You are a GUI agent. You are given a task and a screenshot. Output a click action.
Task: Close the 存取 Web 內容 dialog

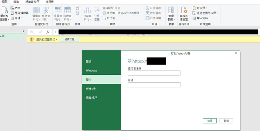(236, 53)
